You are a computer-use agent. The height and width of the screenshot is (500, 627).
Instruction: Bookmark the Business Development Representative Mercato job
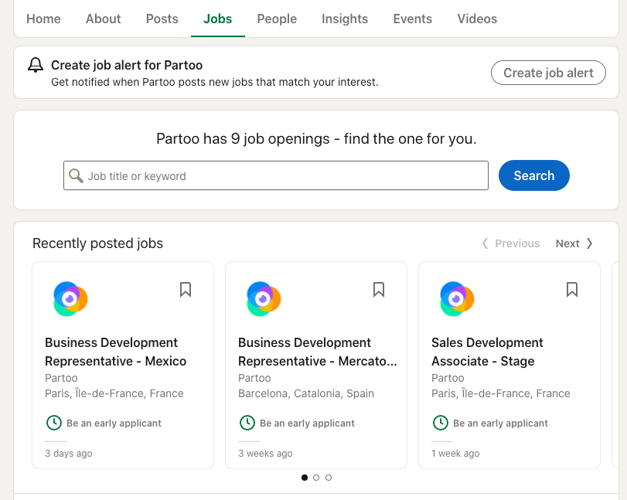[x=379, y=290]
